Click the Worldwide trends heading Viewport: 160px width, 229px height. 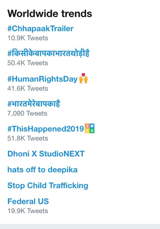pos(50,13)
